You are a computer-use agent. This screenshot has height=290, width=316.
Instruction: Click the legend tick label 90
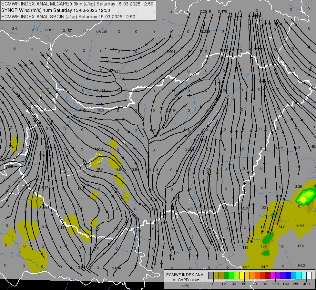click(x=265, y=284)
